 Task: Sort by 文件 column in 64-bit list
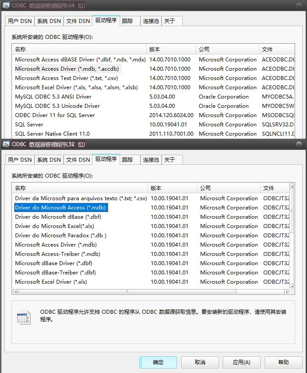pyautogui.click(x=277, y=49)
